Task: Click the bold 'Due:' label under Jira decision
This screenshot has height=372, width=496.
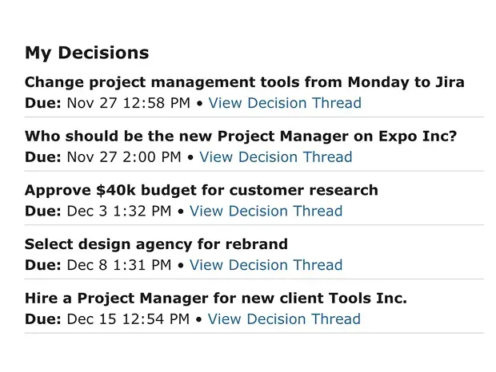Action: click(x=43, y=103)
